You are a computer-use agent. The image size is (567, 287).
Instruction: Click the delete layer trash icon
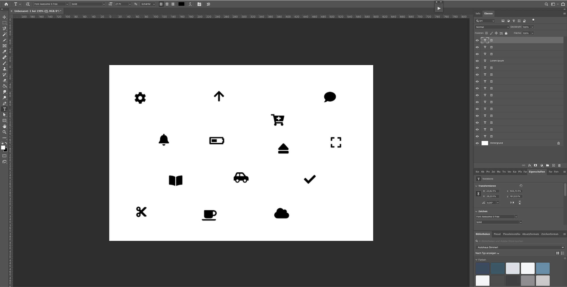pyautogui.click(x=560, y=165)
